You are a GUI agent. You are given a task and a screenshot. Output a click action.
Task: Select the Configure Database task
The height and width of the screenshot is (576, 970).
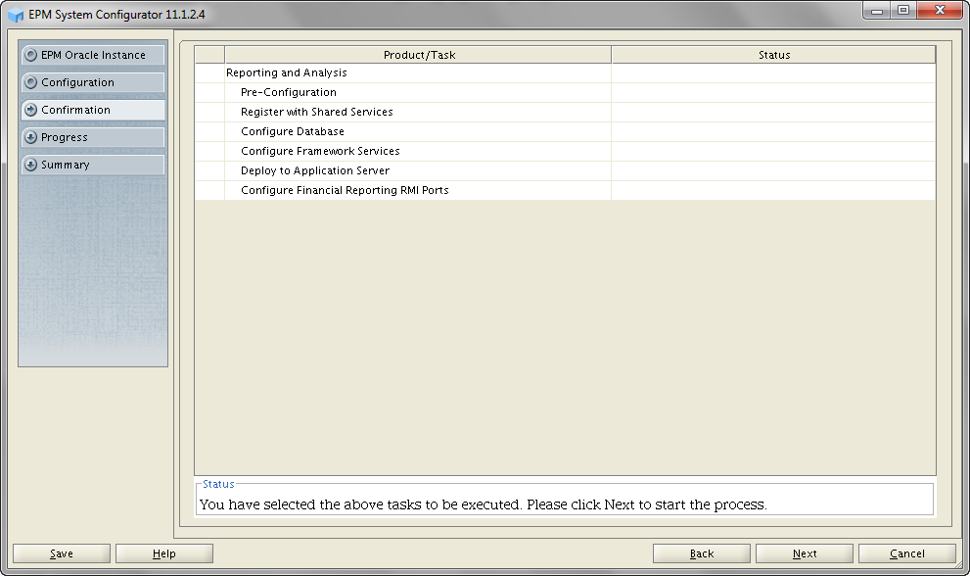(x=565, y=132)
